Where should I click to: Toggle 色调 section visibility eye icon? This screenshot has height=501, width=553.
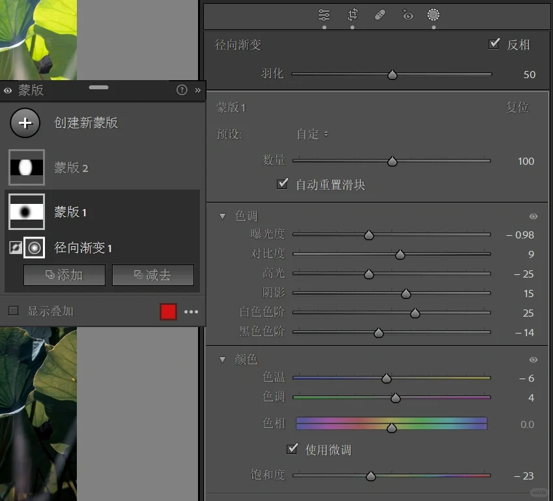click(x=533, y=216)
